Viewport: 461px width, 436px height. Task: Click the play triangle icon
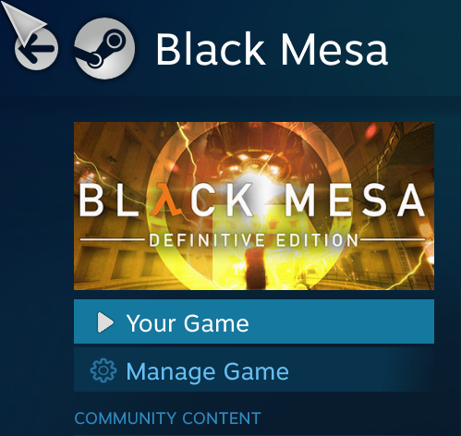click(x=105, y=322)
